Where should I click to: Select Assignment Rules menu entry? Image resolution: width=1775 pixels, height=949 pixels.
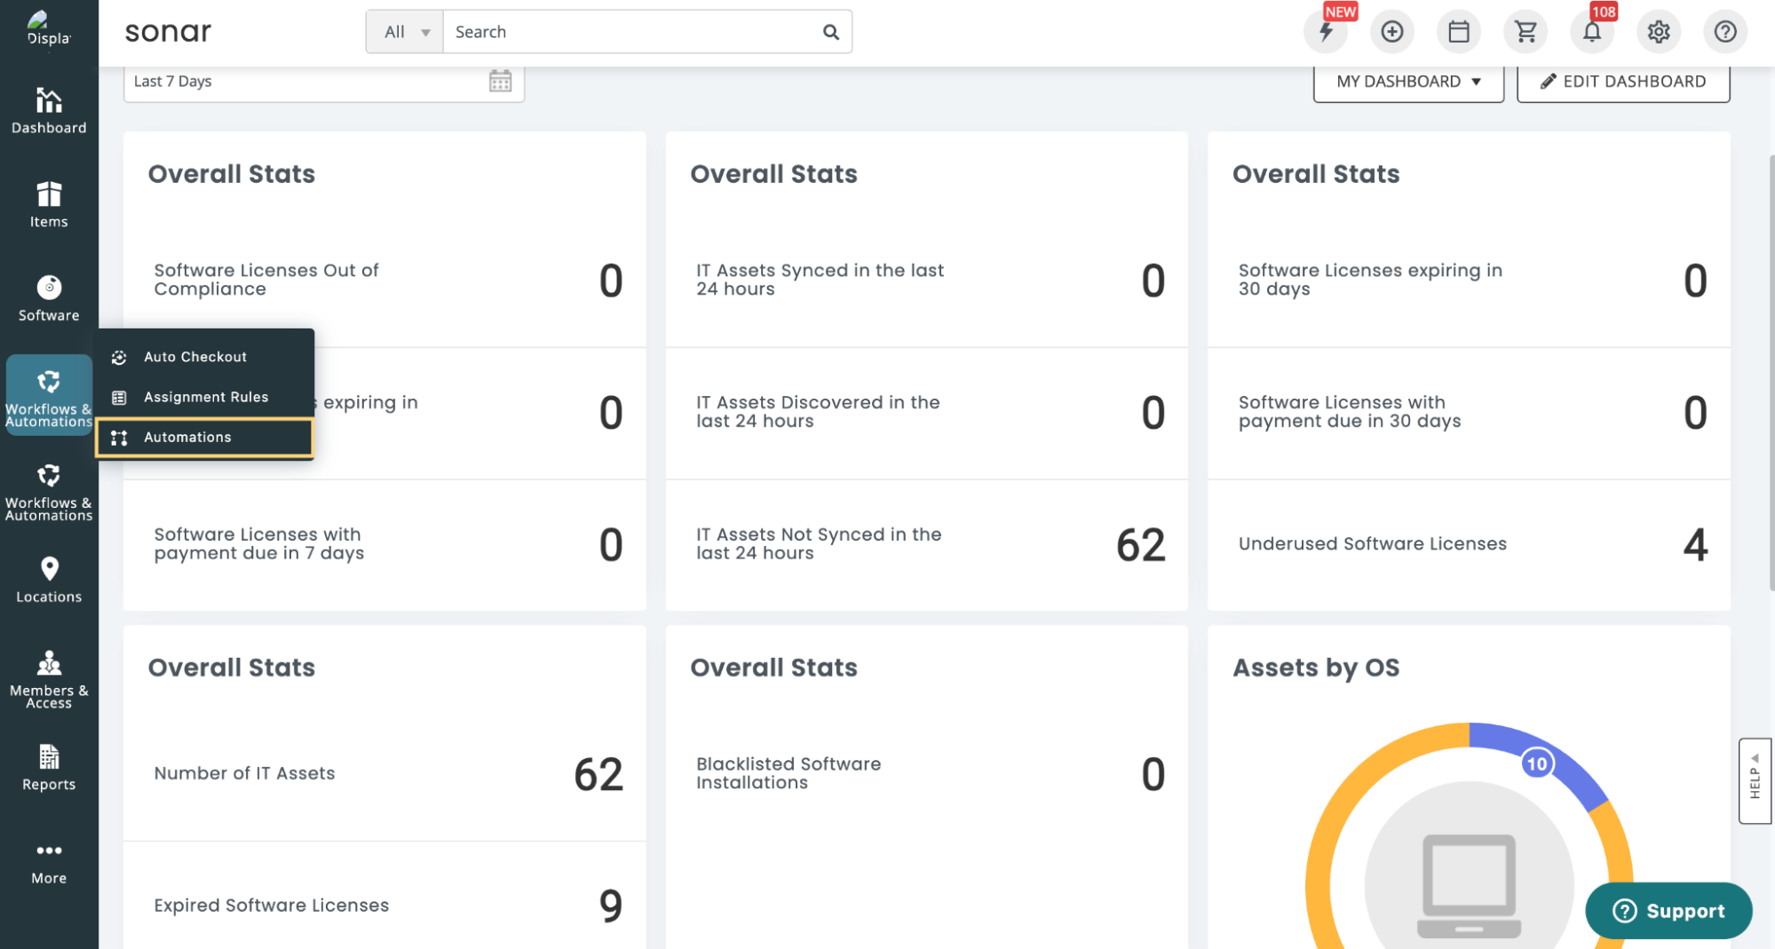tap(205, 397)
